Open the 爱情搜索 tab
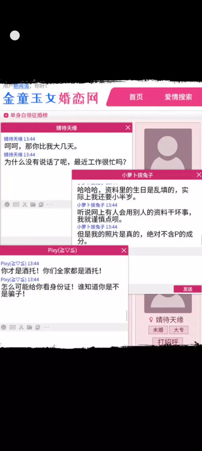This screenshot has height=451, width=202. pos(178,97)
